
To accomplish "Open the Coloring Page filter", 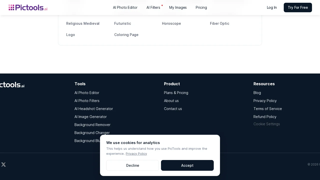I will click(126, 35).
